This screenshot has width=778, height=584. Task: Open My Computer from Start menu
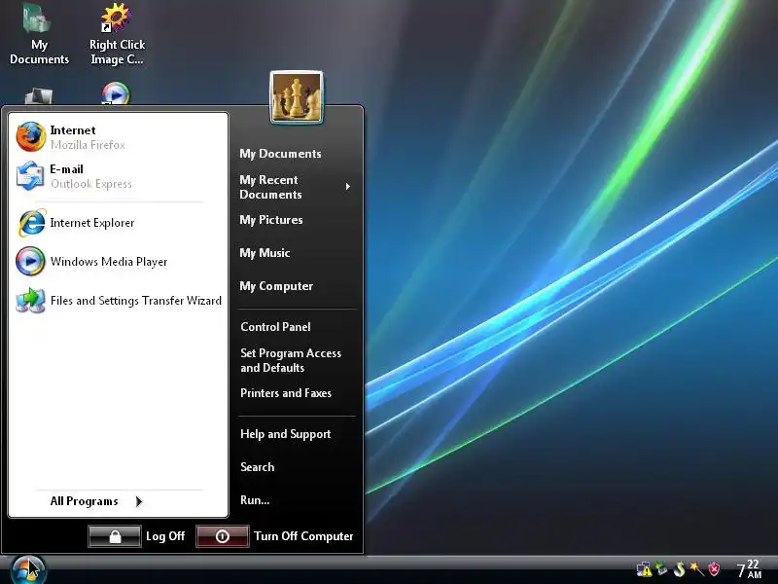click(276, 286)
